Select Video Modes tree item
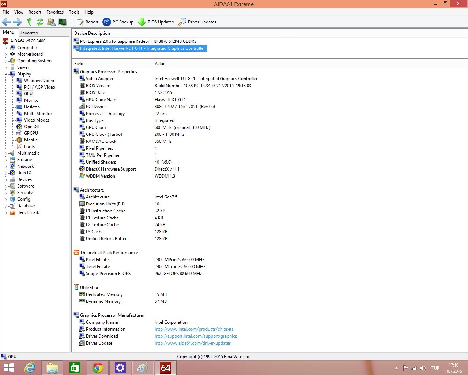 coord(37,120)
